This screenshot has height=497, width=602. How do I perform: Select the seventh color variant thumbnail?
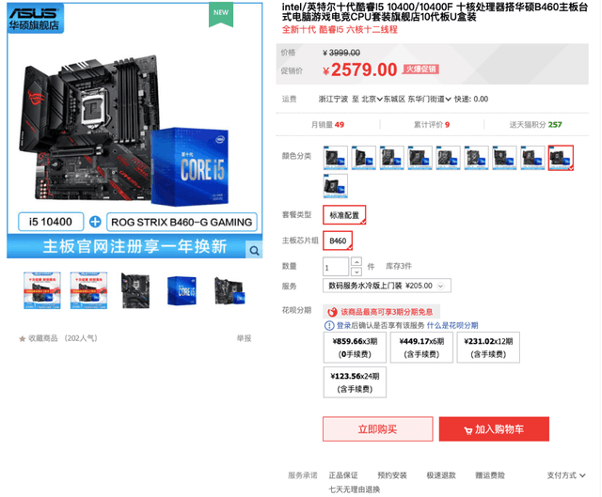click(504, 158)
